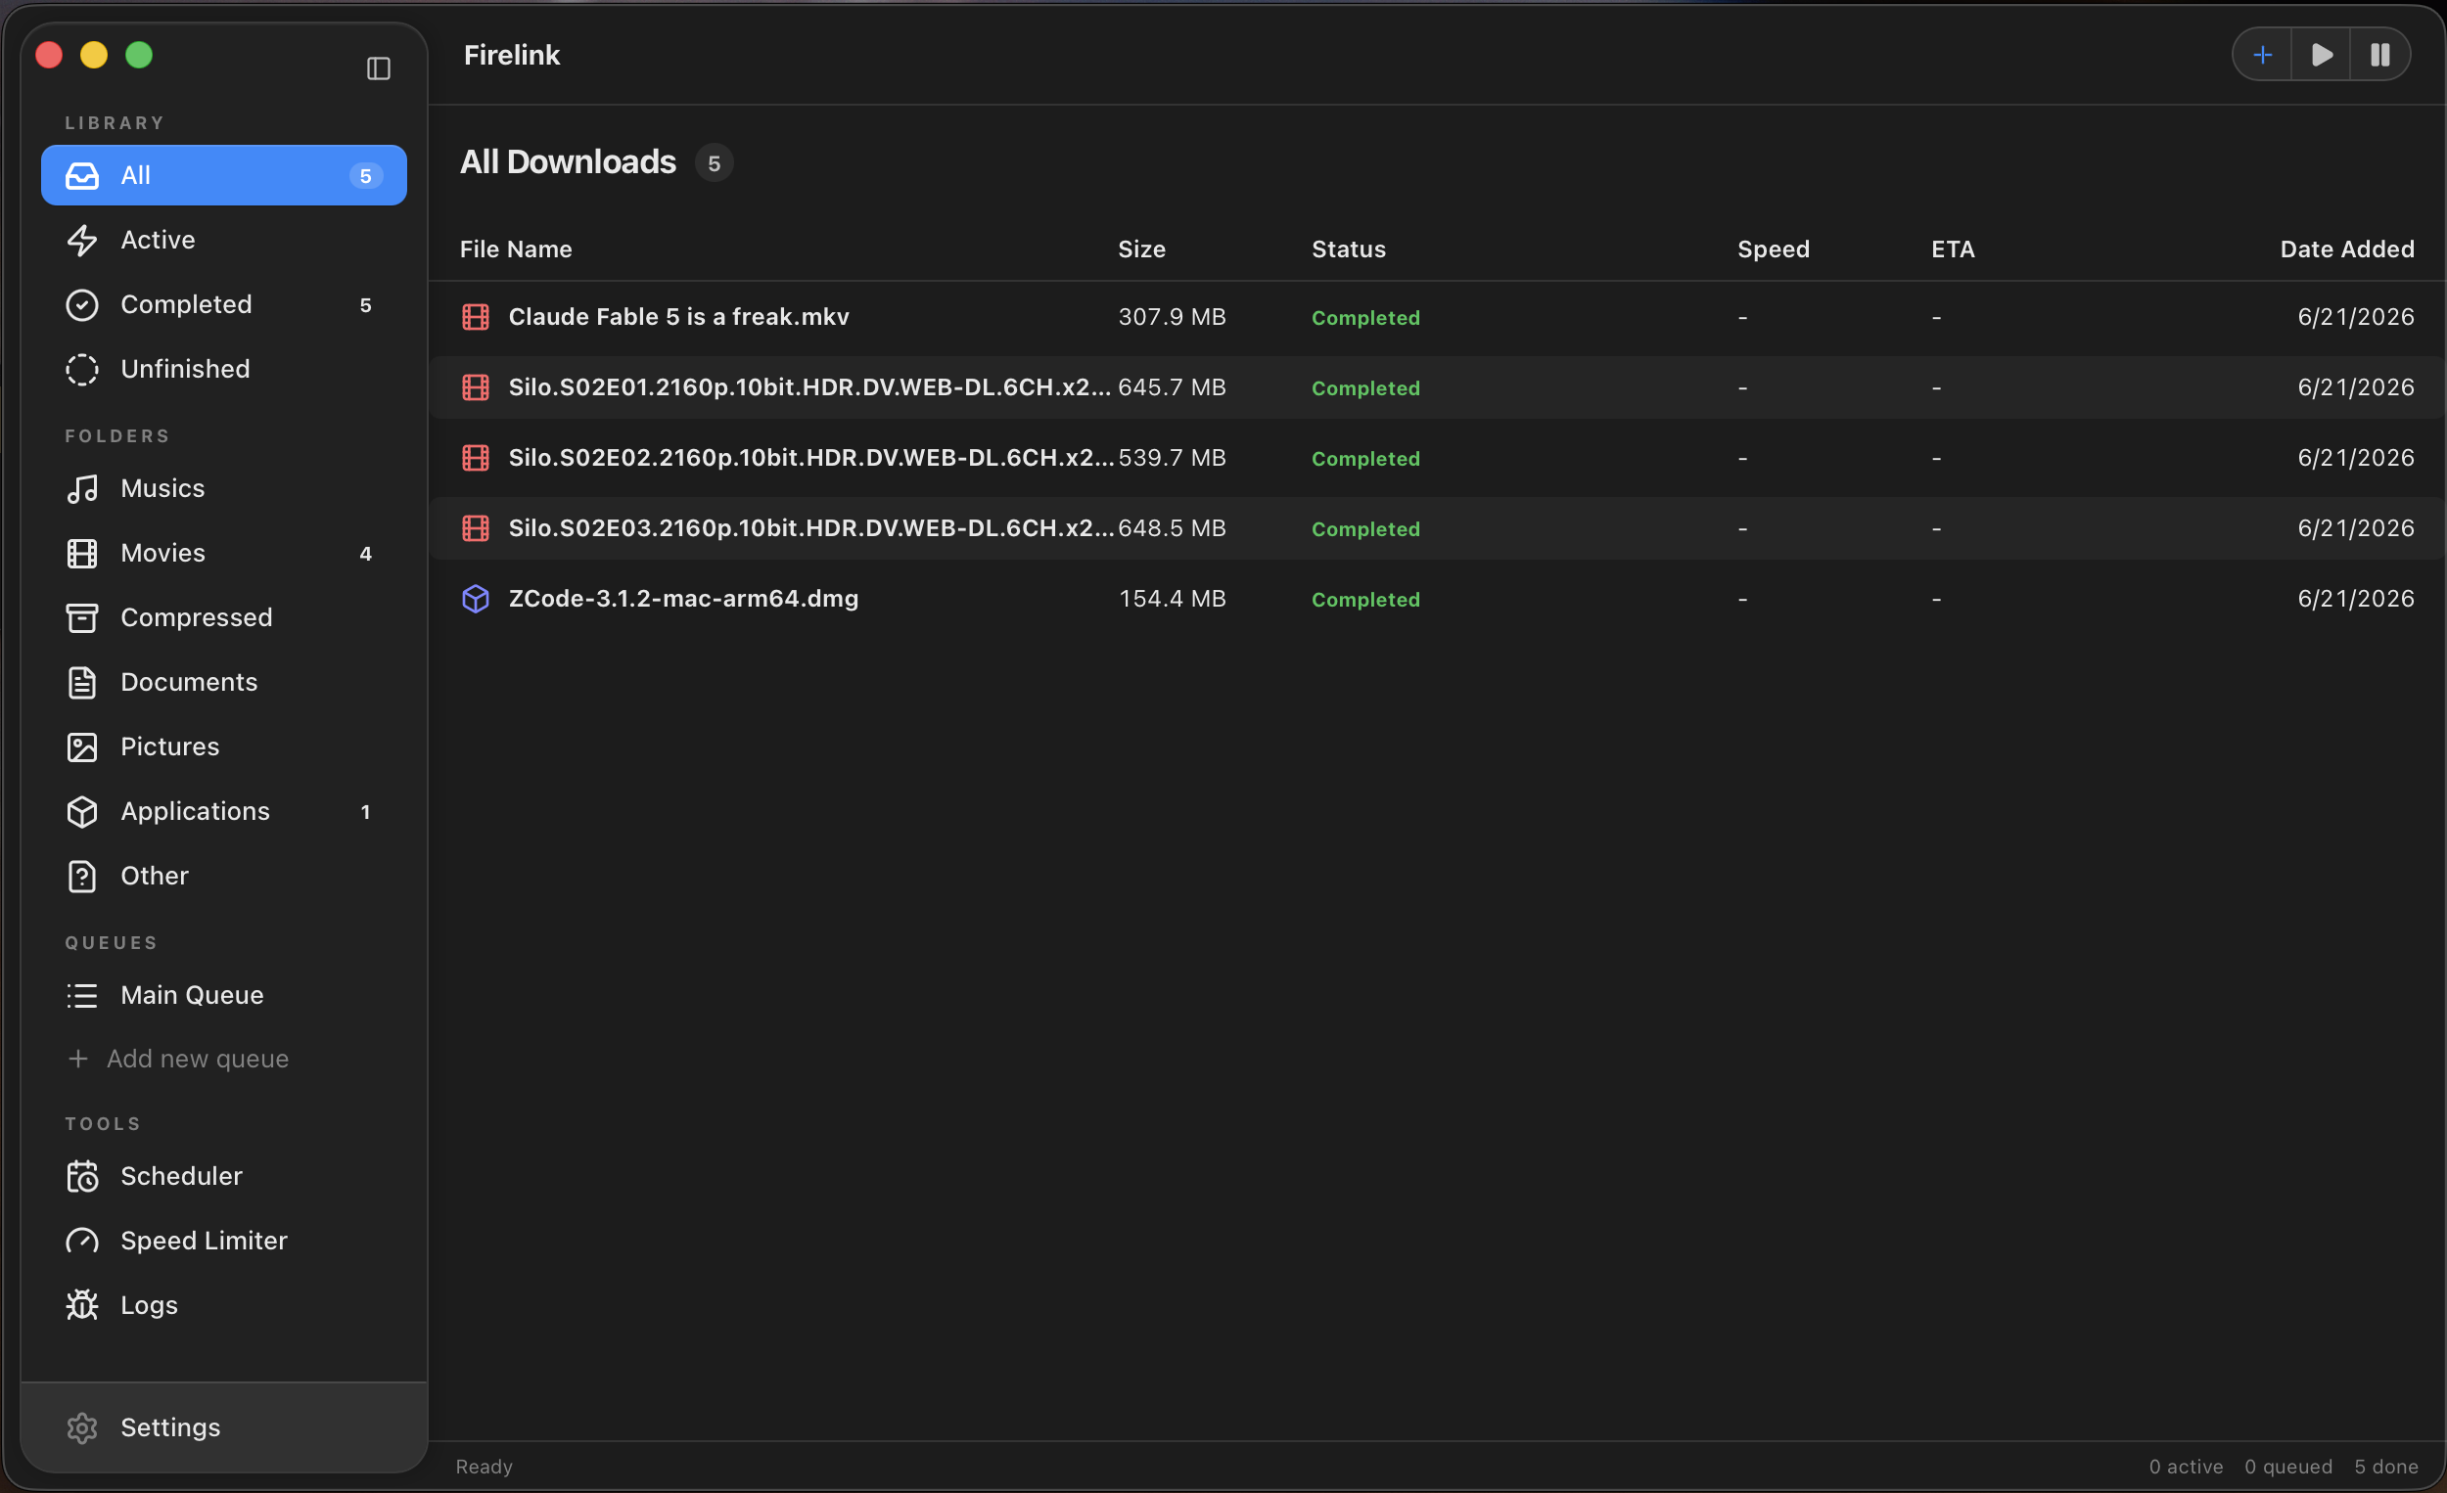Viewport: 2447px width, 1493px height.
Task: Sort by Size column header
Action: pos(1141,249)
